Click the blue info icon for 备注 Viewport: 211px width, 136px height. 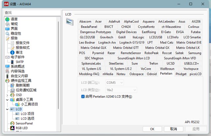tap(13, 53)
